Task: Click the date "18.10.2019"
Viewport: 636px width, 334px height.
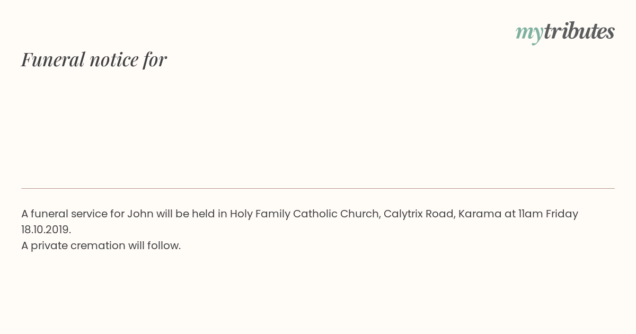Action: (x=46, y=230)
